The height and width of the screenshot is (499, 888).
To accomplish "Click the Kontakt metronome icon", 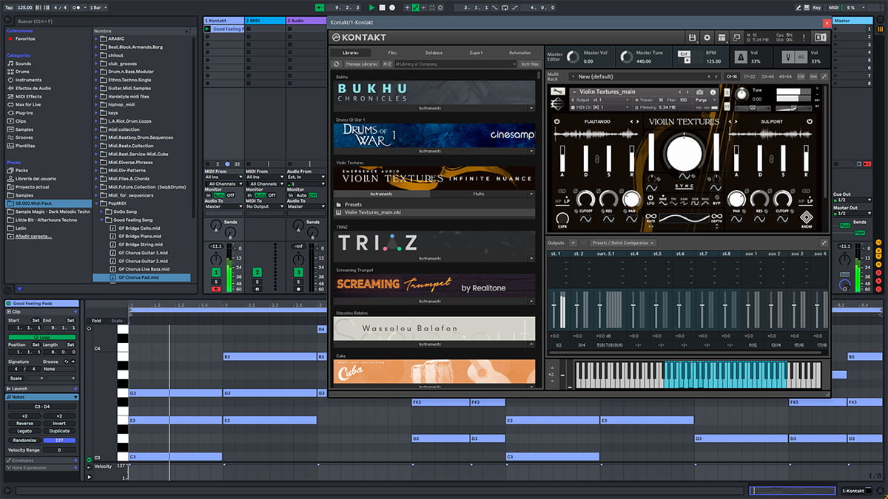I will (741, 57).
